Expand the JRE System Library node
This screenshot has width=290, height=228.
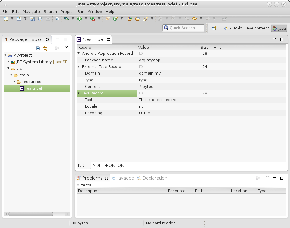pyautogui.click(x=8, y=62)
